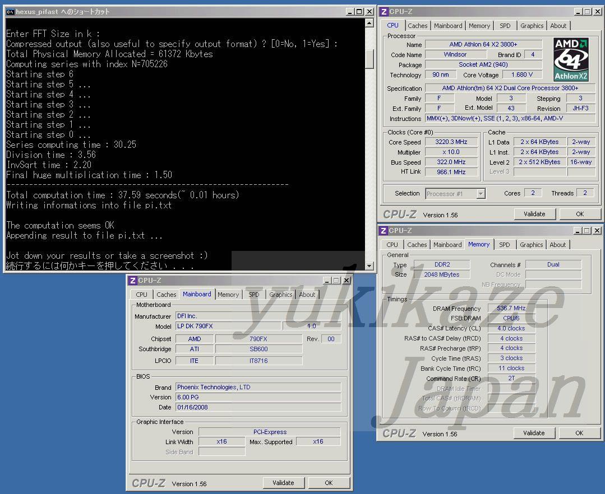Select SPD tab in the Memory CPU-Z window

point(504,245)
